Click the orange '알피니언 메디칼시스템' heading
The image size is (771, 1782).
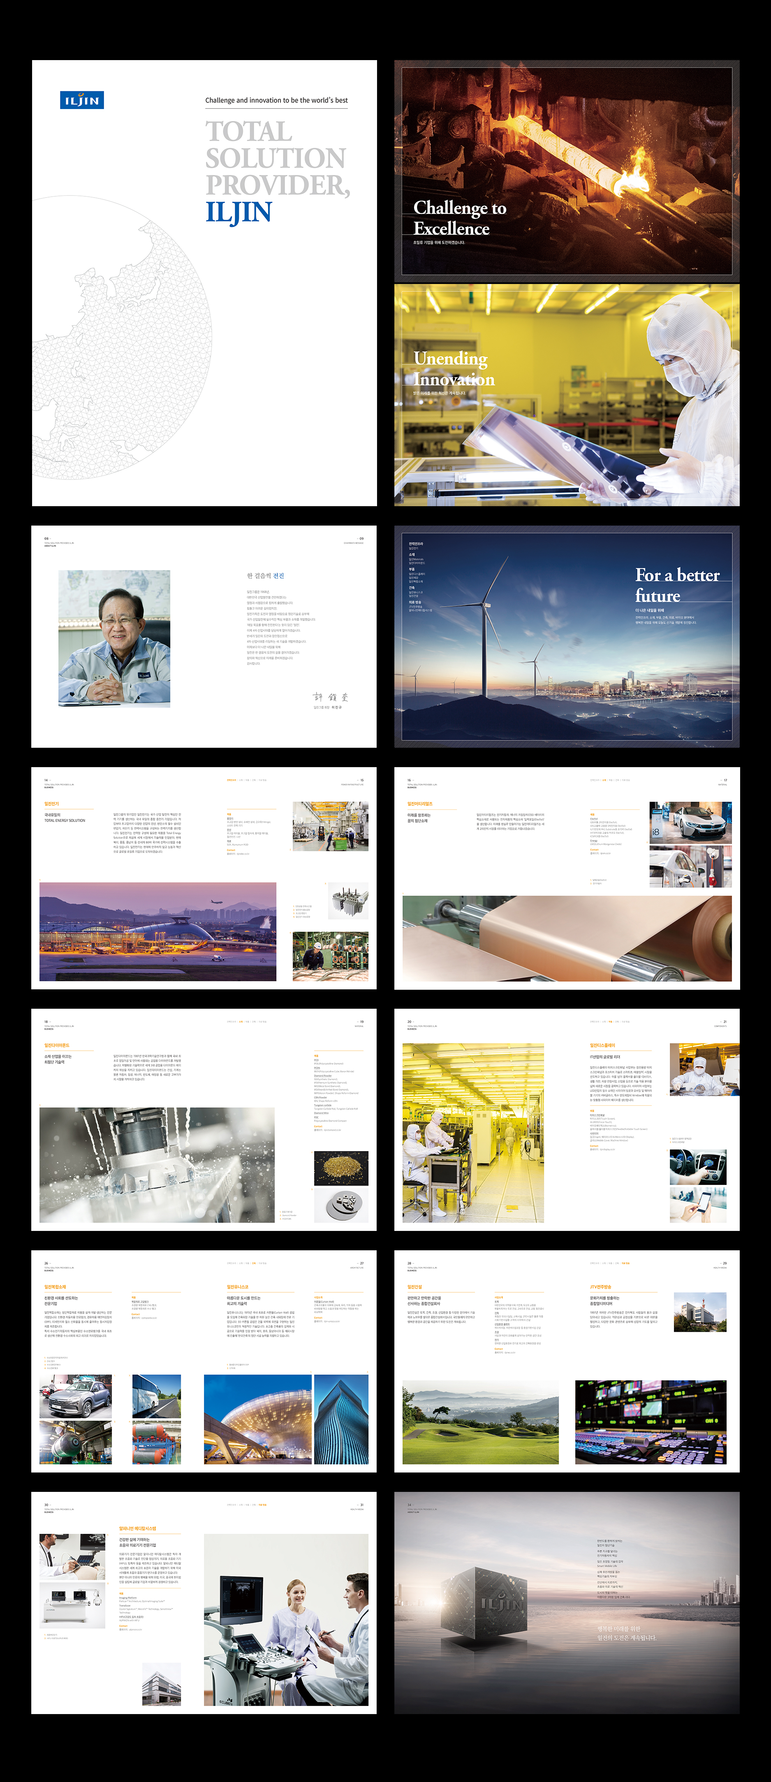pyautogui.click(x=138, y=1529)
